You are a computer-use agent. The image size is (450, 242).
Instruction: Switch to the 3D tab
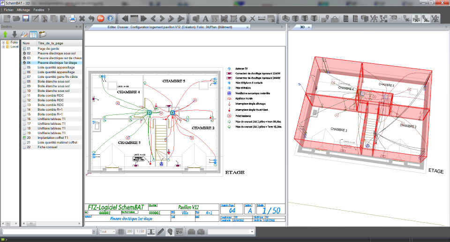click(302, 27)
